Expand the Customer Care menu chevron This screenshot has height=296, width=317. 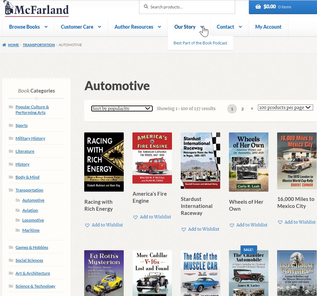[100, 27]
